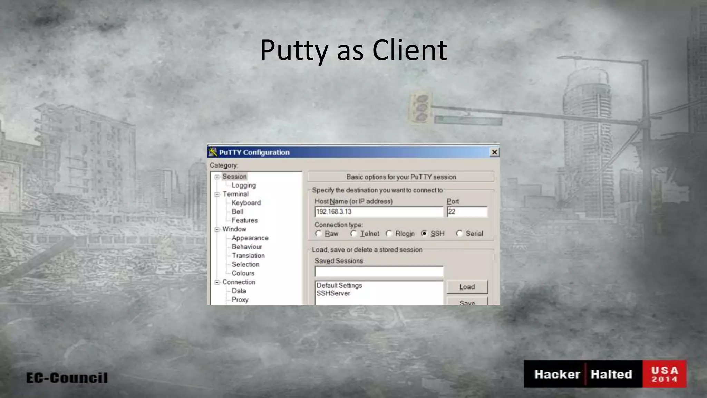Close the PuTTY Configuration dialog
707x398 pixels.
tap(494, 152)
